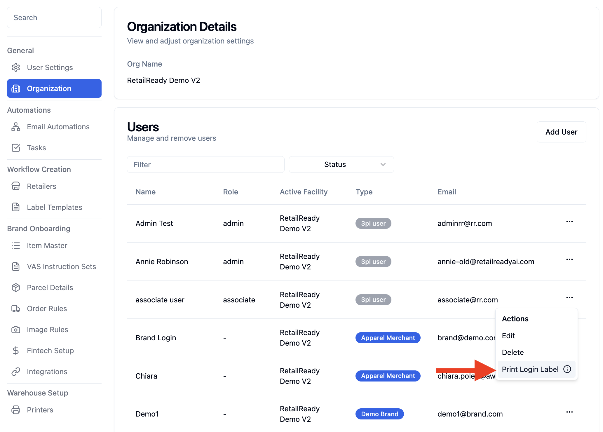Click the Item Master list icon
The width and height of the screenshot is (603, 432).
[16, 245]
